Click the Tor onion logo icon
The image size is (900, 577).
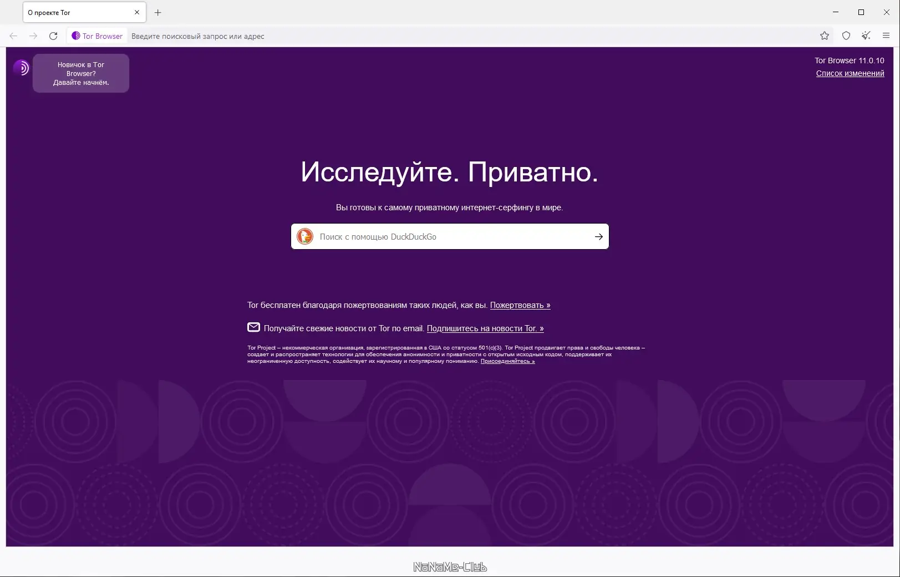21,68
